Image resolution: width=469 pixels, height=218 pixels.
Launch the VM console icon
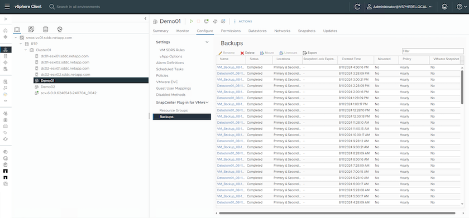[207, 21]
